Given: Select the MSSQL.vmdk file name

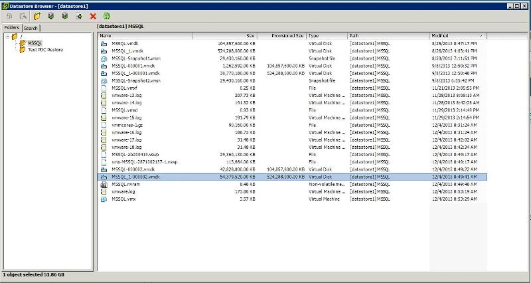Looking at the screenshot, I should [125, 44].
